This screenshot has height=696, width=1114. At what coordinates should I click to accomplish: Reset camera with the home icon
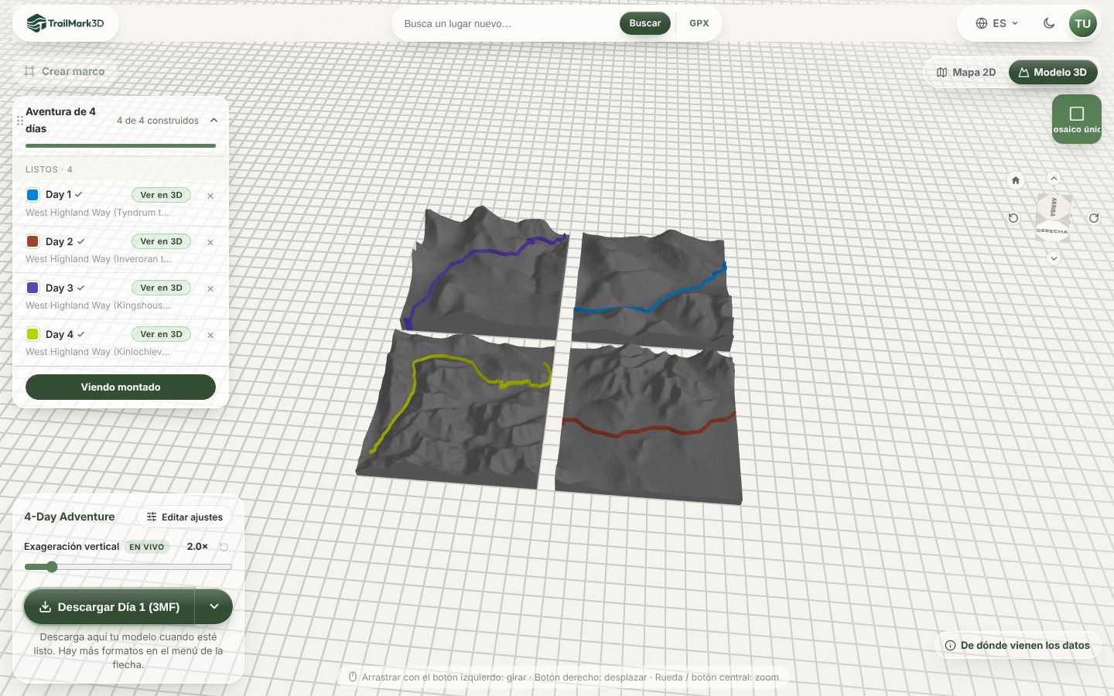pyautogui.click(x=1016, y=180)
